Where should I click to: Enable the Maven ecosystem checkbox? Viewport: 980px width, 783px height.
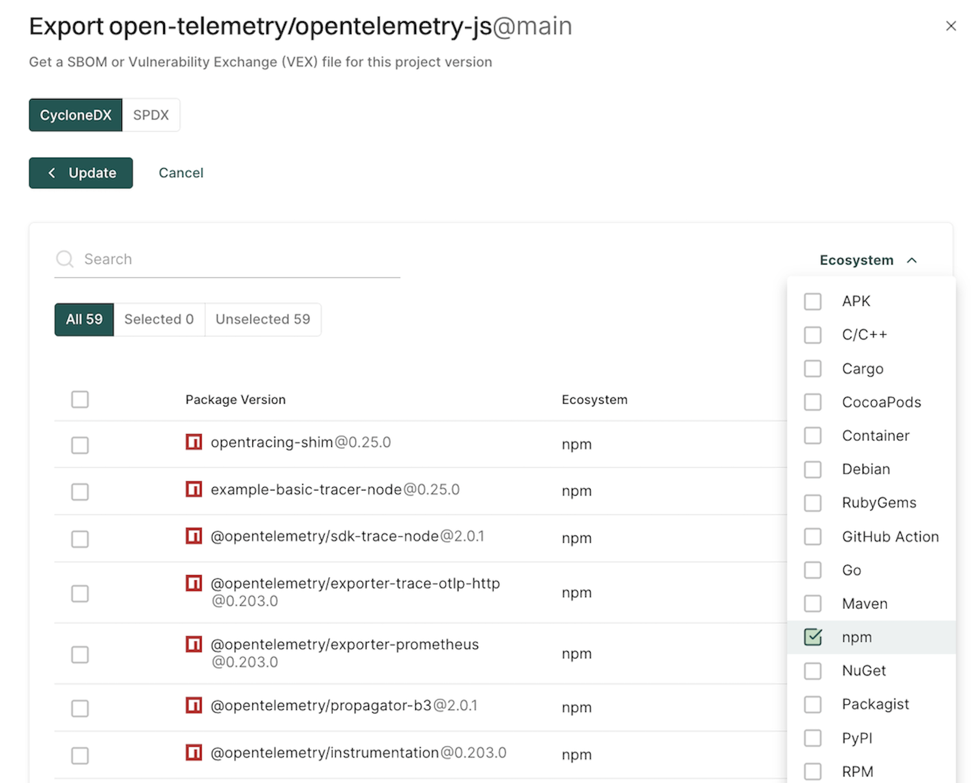click(x=812, y=604)
